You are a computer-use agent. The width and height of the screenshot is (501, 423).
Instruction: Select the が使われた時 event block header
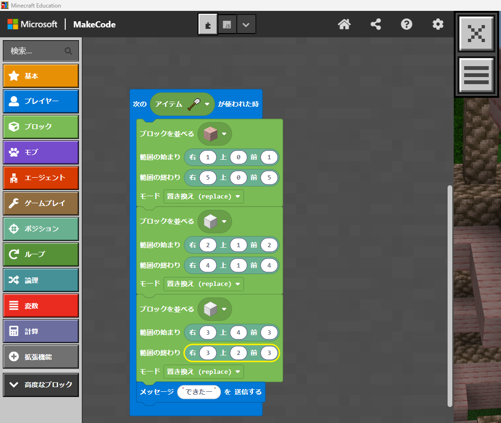click(238, 104)
